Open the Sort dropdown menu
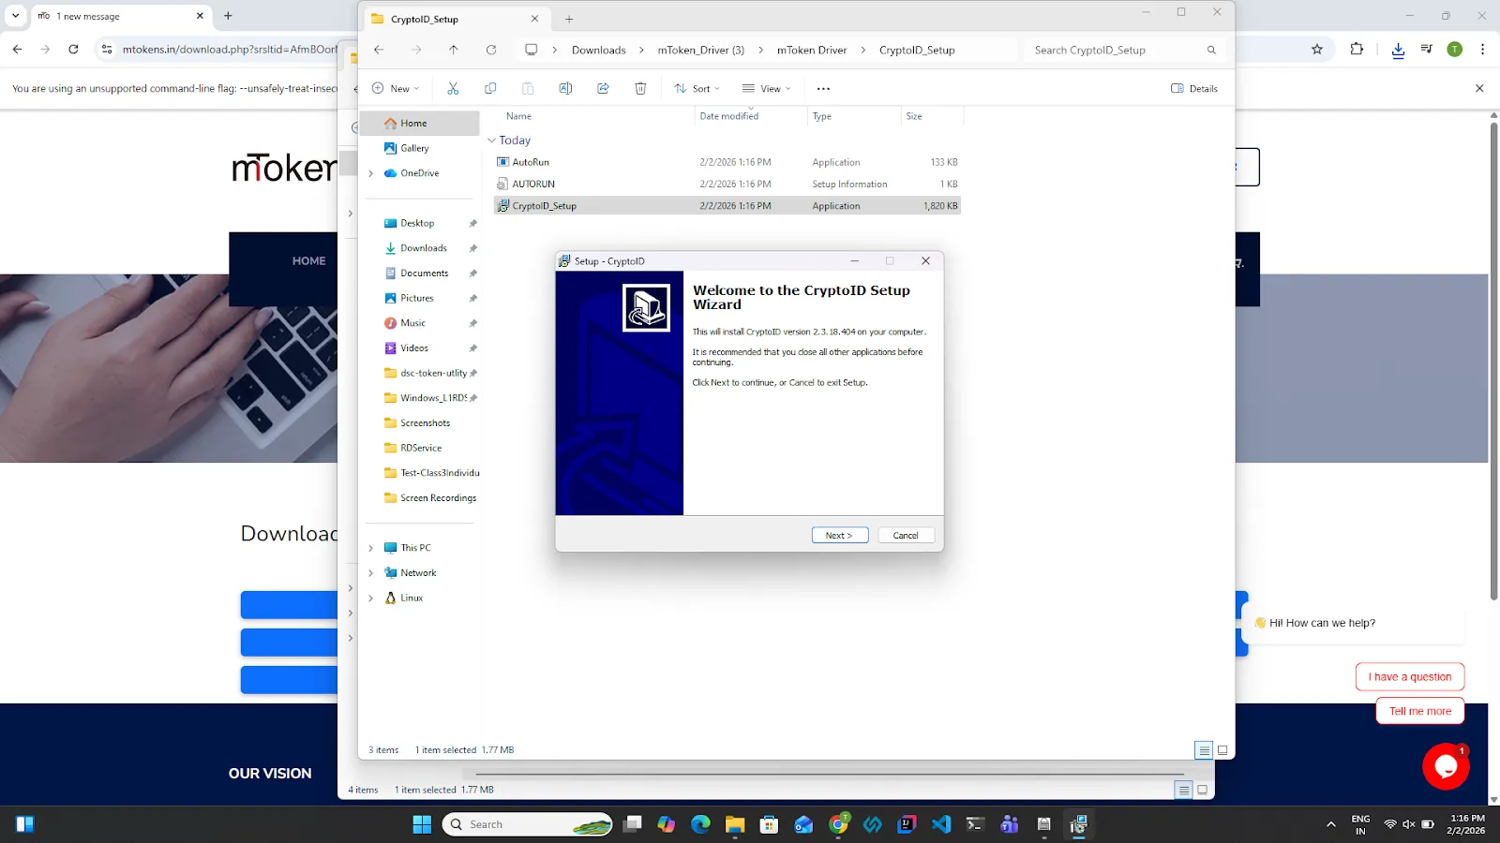 (697, 88)
